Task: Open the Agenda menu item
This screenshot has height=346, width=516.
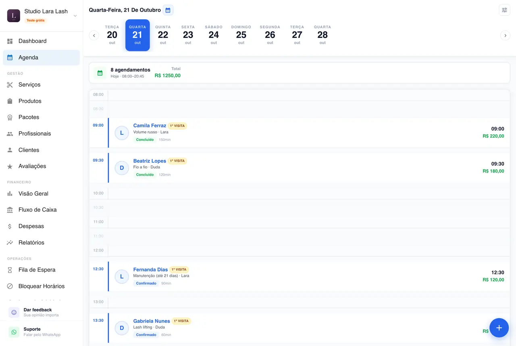Action: click(42, 58)
